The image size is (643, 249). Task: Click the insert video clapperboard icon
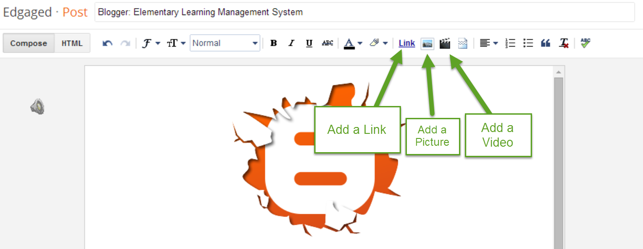coord(445,43)
